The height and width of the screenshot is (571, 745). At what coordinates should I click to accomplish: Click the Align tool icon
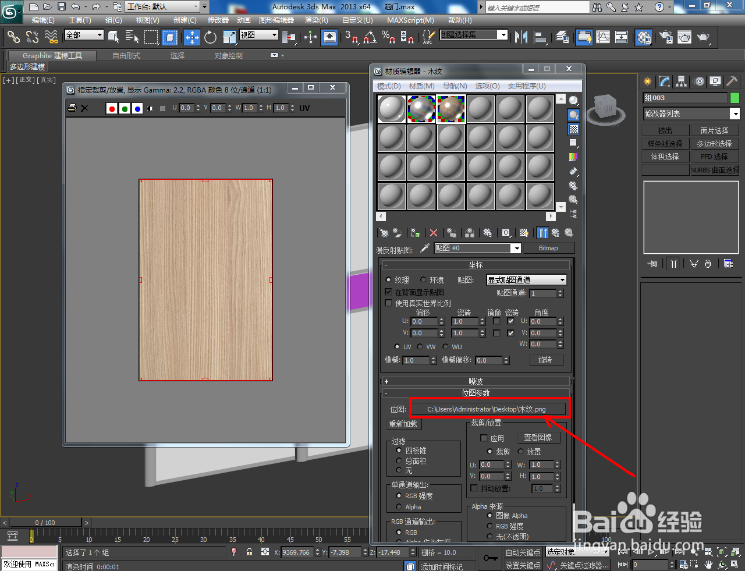(541, 37)
